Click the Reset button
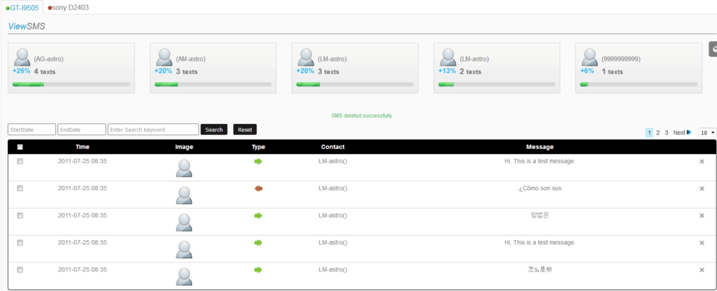Screen dimensions: 717x291 click(245, 129)
